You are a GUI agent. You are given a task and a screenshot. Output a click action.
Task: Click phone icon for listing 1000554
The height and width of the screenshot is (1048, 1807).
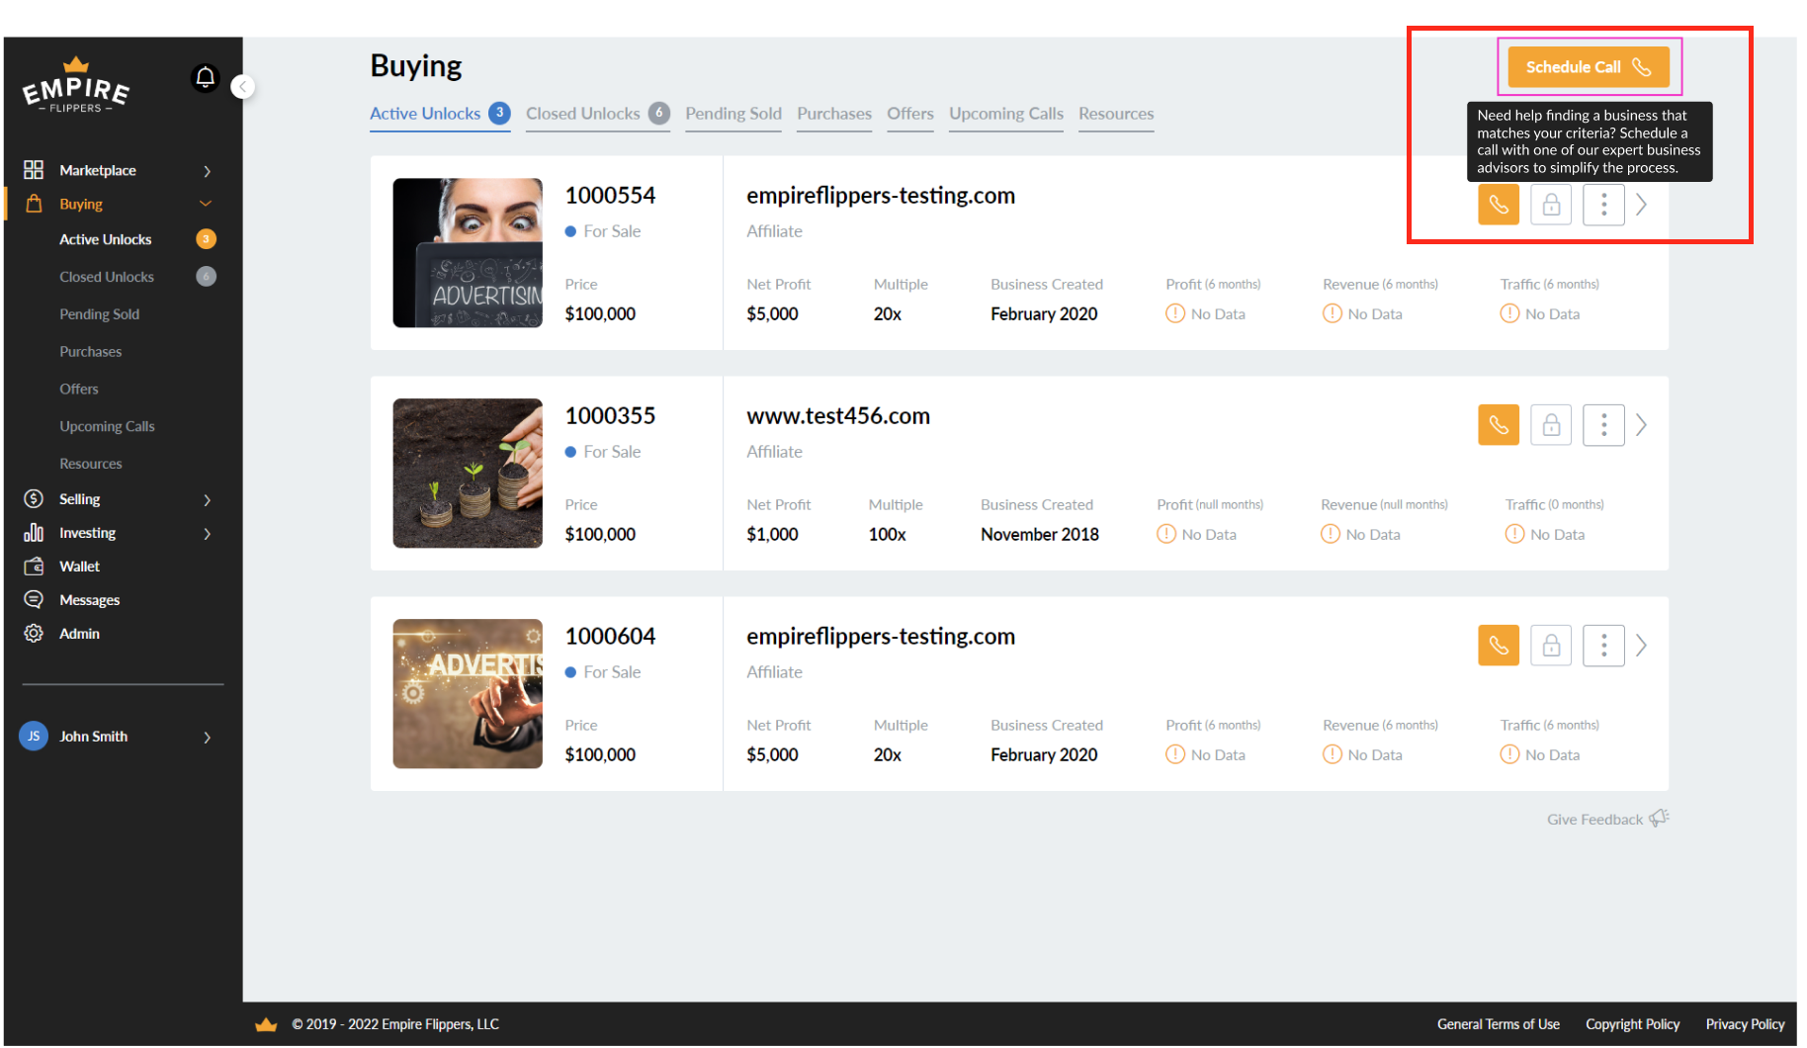click(x=1498, y=205)
